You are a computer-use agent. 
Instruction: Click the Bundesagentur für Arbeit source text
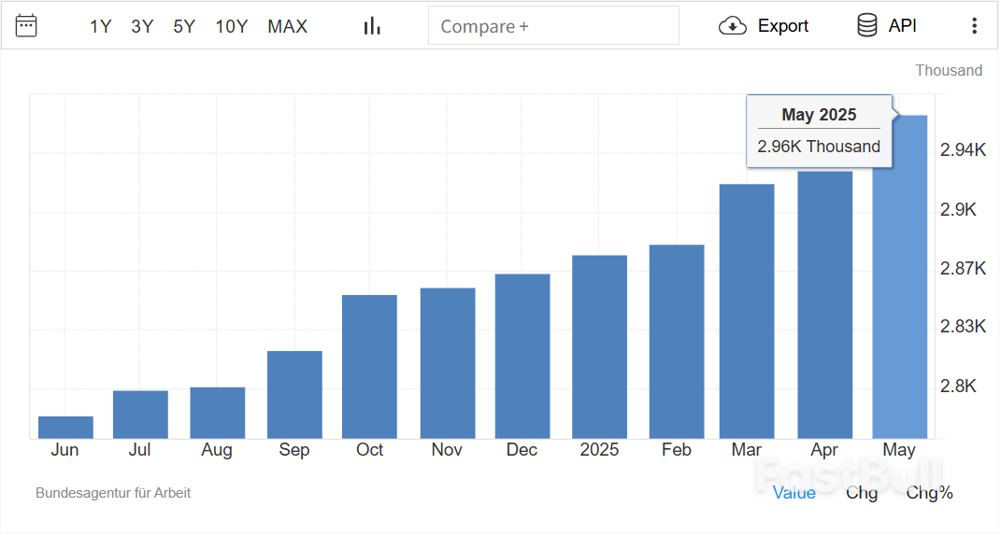click(x=113, y=493)
